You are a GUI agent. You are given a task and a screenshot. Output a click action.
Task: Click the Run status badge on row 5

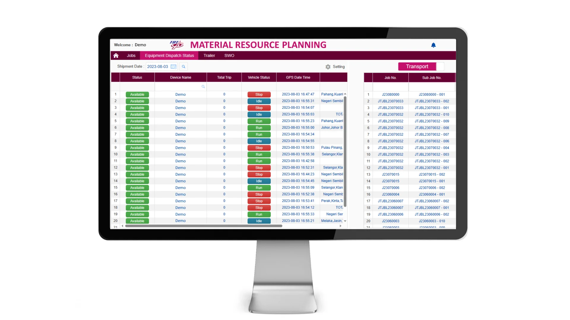click(259, 121)
